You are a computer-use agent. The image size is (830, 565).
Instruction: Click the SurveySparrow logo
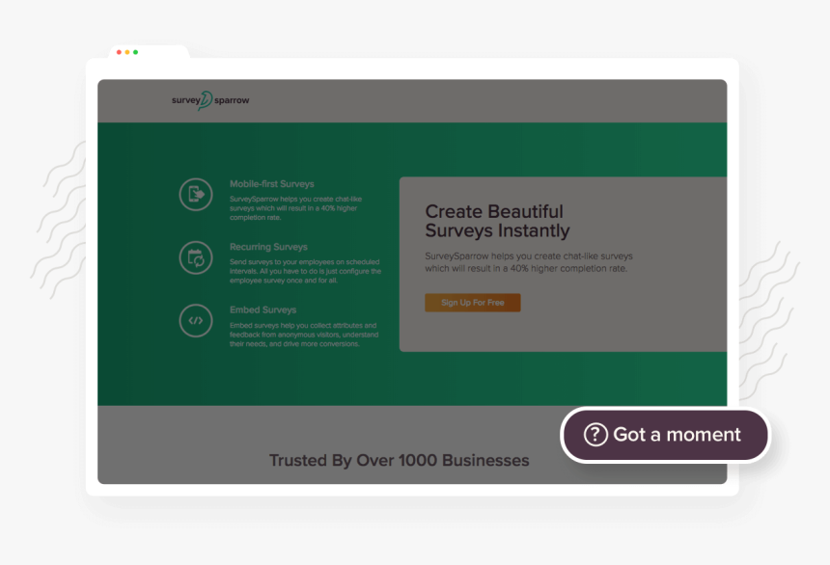tap(210, 100)
